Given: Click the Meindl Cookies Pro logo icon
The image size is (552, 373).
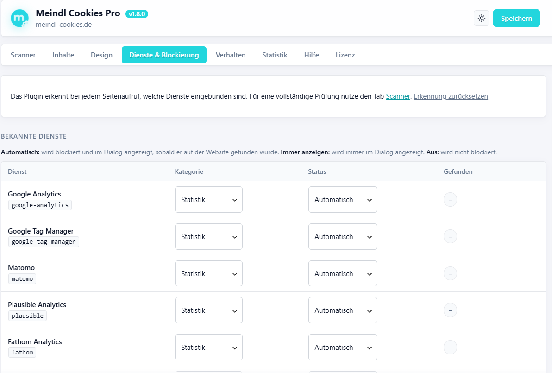Looking at the screenshot, I should 20,19.
